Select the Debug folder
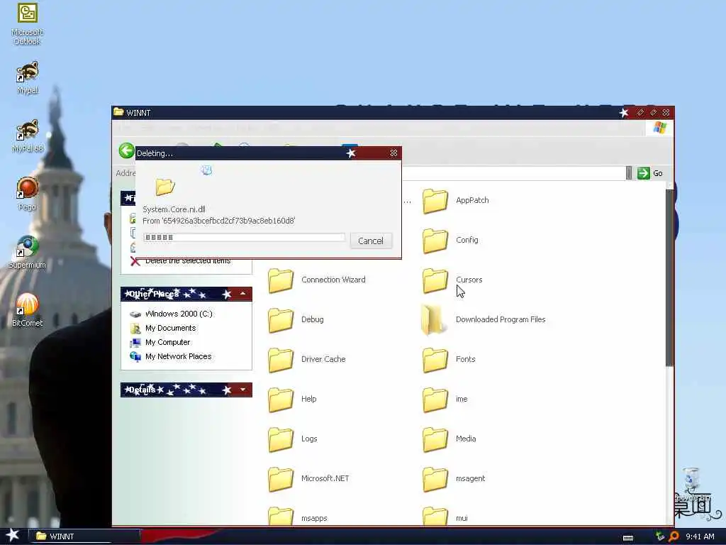726x545 pixels. tap(296, 320)
